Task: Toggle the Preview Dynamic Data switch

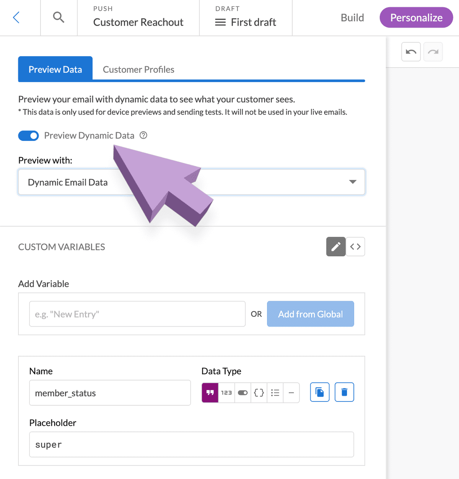Action: (29, 136)
